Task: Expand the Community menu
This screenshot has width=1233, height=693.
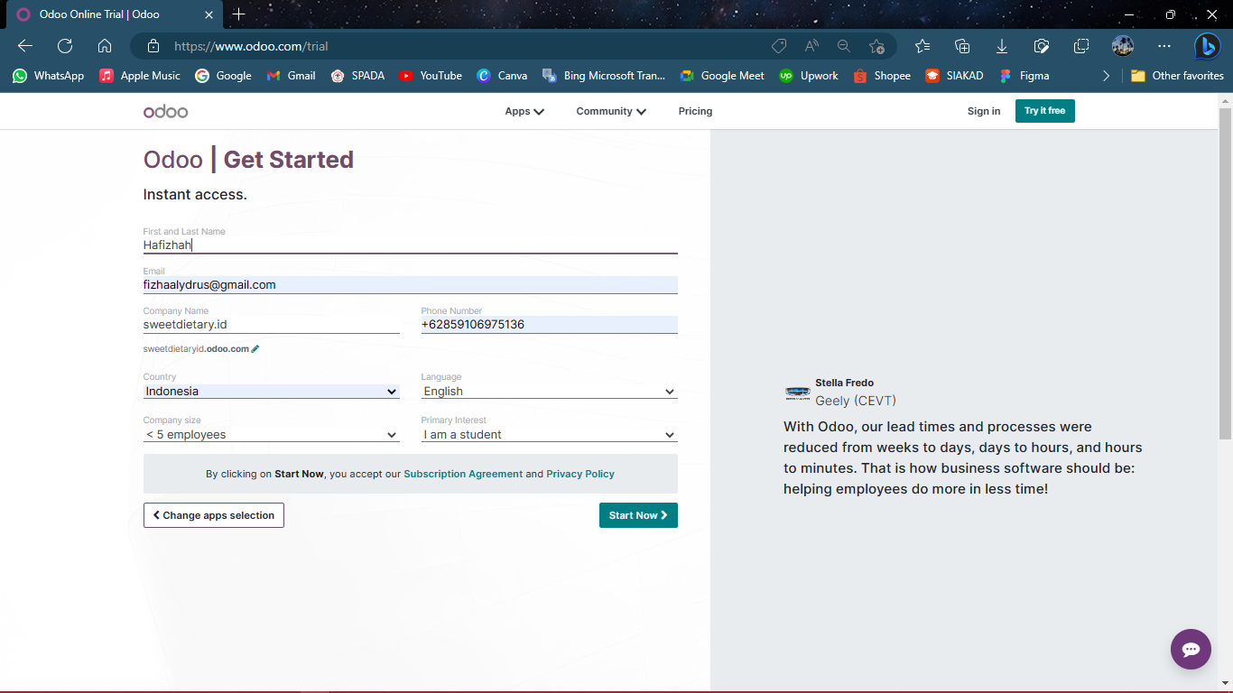Action: (611, 111)
